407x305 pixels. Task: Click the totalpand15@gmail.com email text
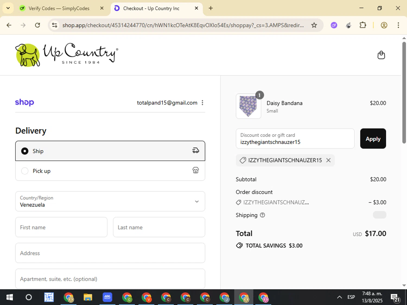167,103
